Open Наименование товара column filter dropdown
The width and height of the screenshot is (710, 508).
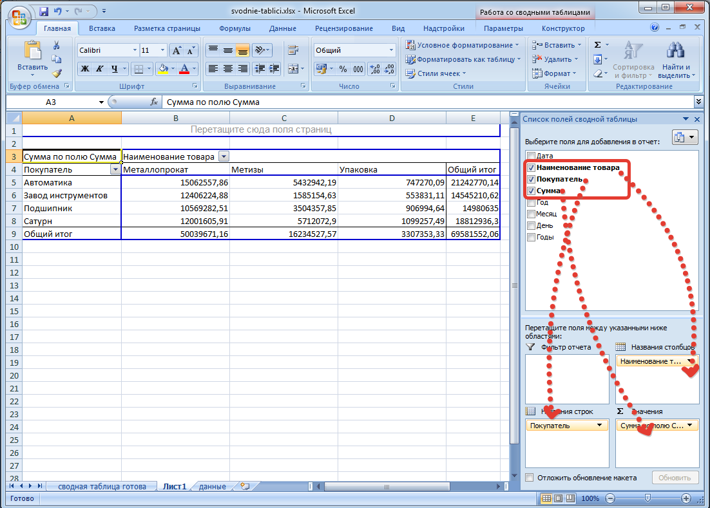[x=224, y=156]
